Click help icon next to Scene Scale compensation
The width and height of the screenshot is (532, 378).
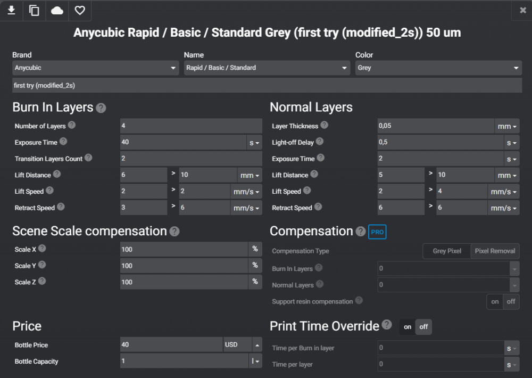click(x=174, y=232)
